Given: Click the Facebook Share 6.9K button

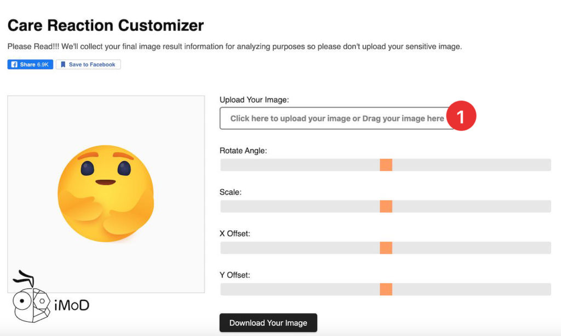Looking at the screenshot, I should 30,65.
